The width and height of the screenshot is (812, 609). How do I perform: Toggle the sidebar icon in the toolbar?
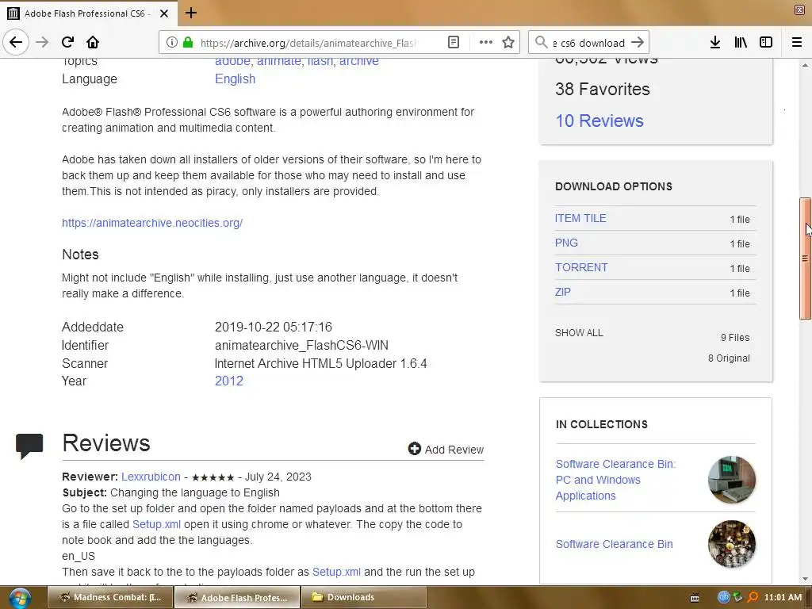pyautogui.click(x=766, y=43)
